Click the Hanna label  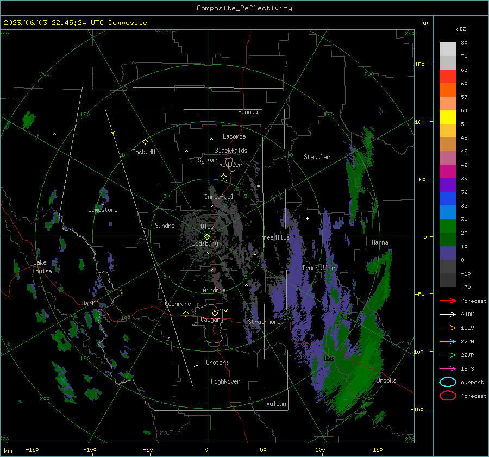point(380,242)
